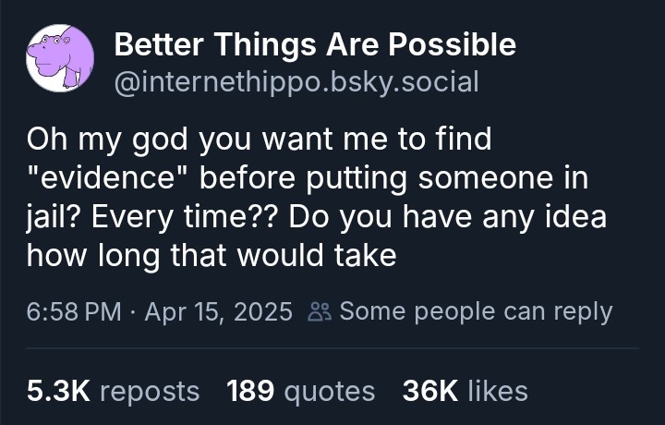Image resolution: width=665 pixels, height=425 pixels.
Task: Open the 189 quotes list
Action: pos(300,391)
